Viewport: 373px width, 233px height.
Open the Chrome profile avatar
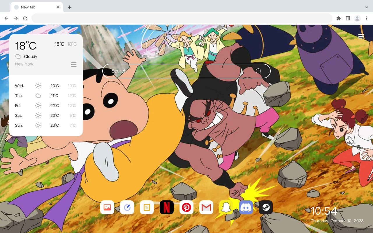357,18
